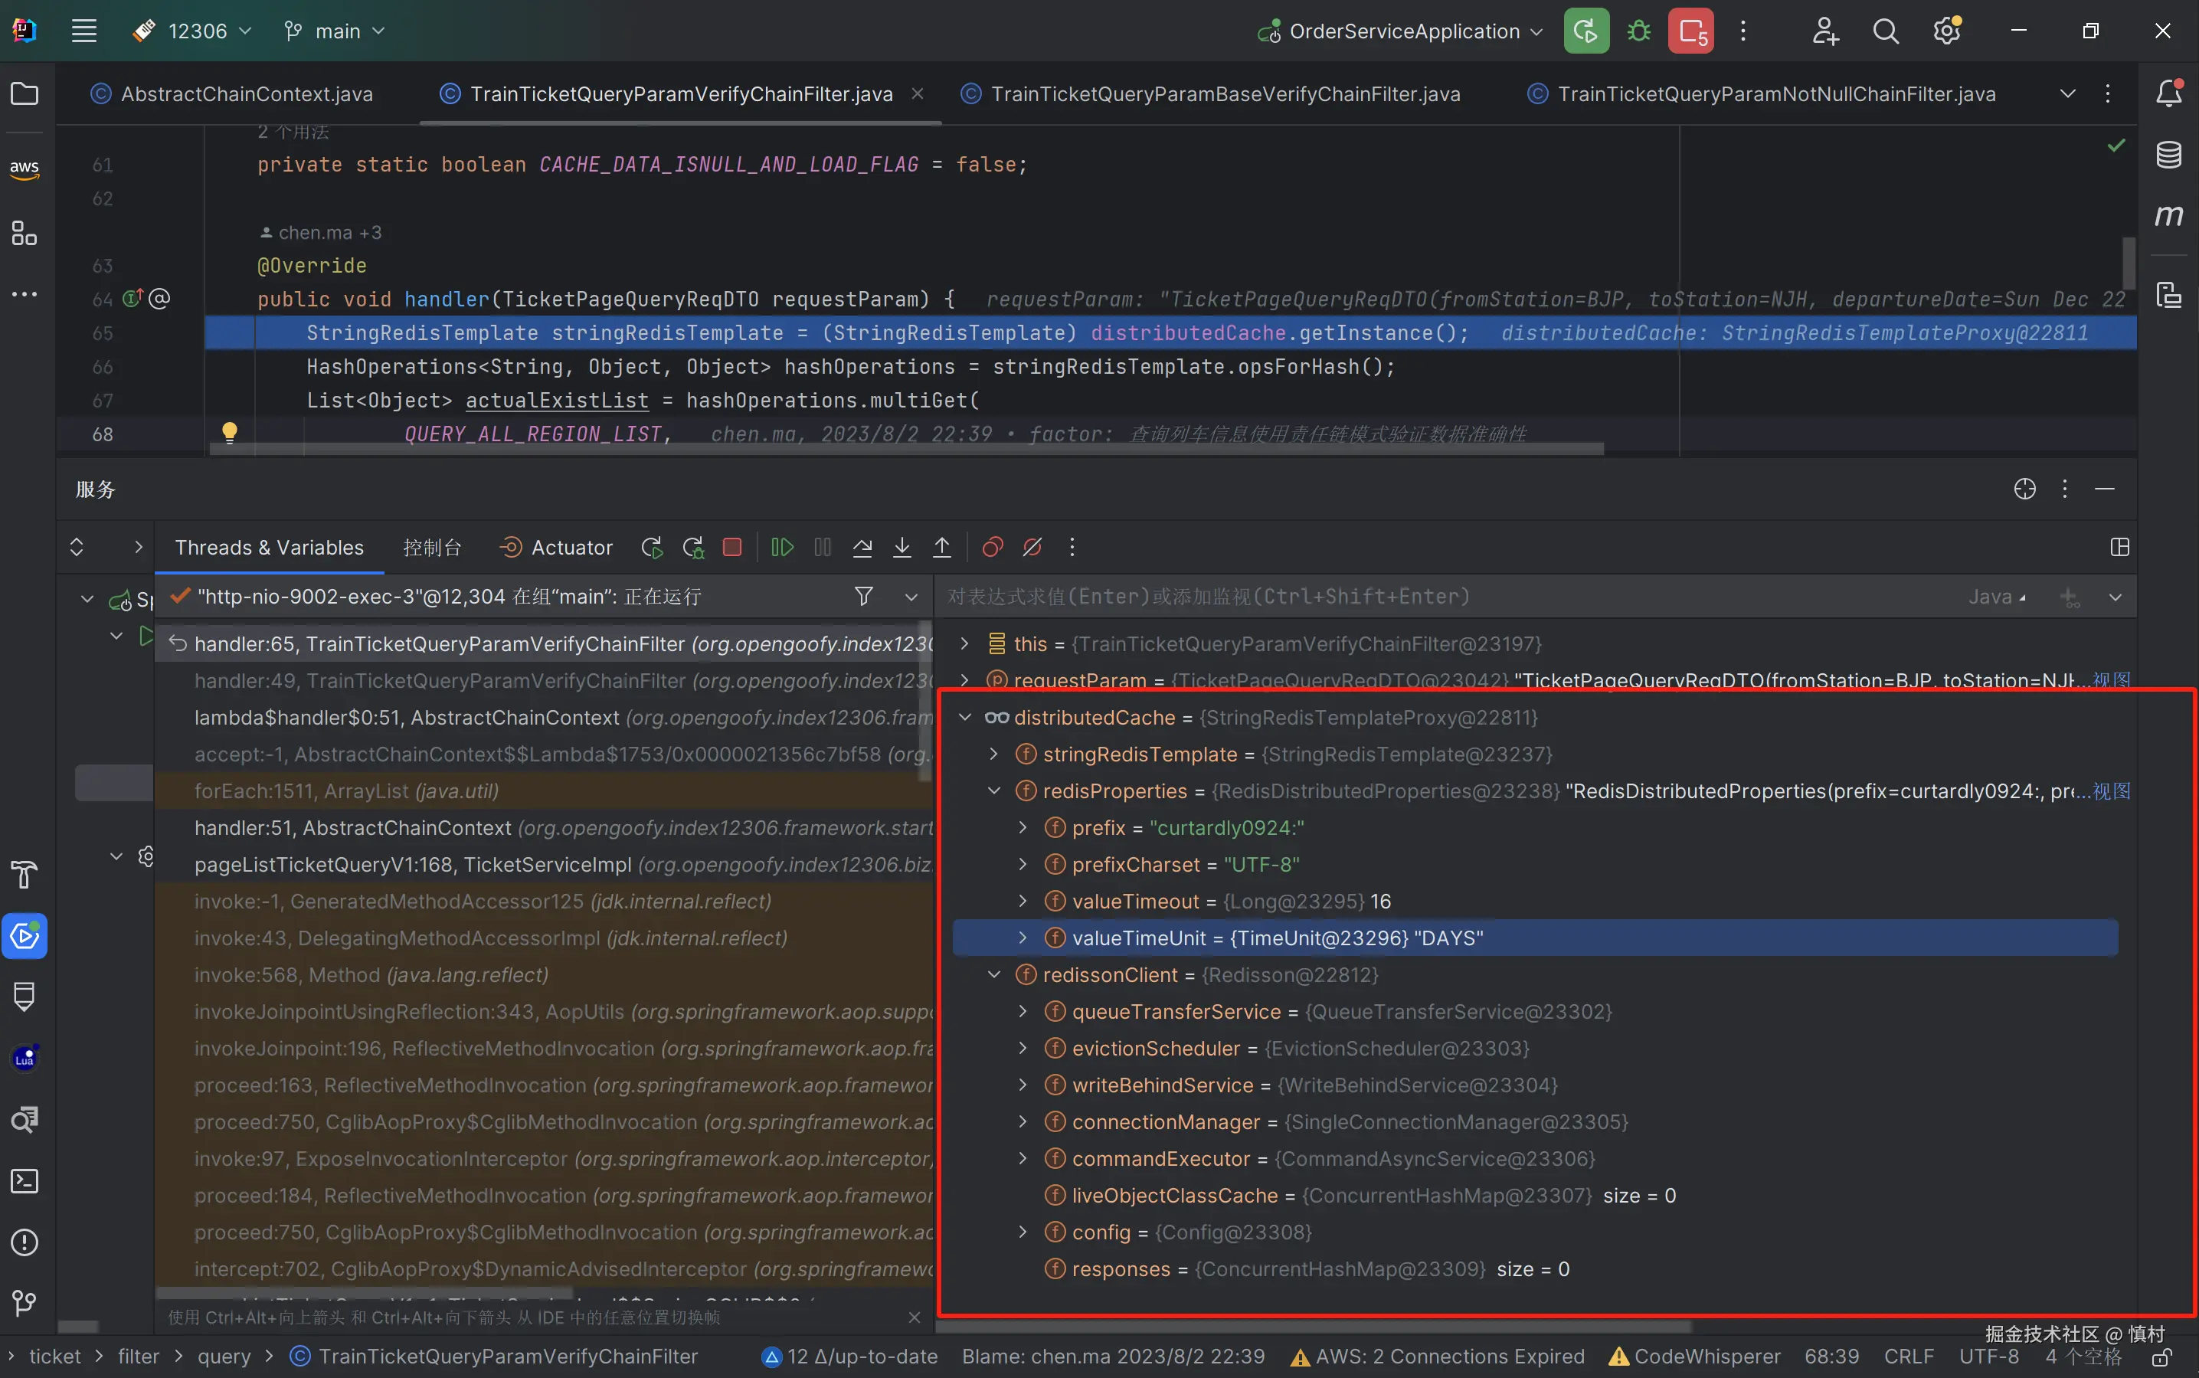This screenshot has width=2199, height=1378.
Task: Open the Maven tool window icon
Action: tap(2169, 215)
